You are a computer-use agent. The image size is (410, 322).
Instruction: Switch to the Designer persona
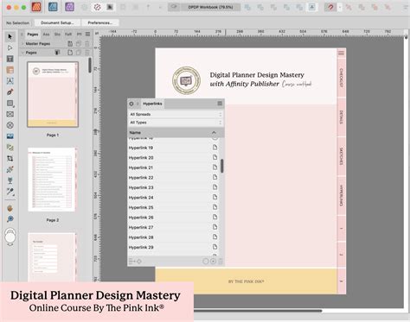click(53, 7)
